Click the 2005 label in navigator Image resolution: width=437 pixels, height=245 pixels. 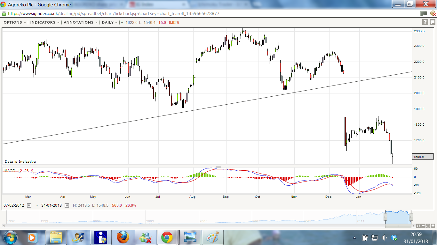click(203, 221)
